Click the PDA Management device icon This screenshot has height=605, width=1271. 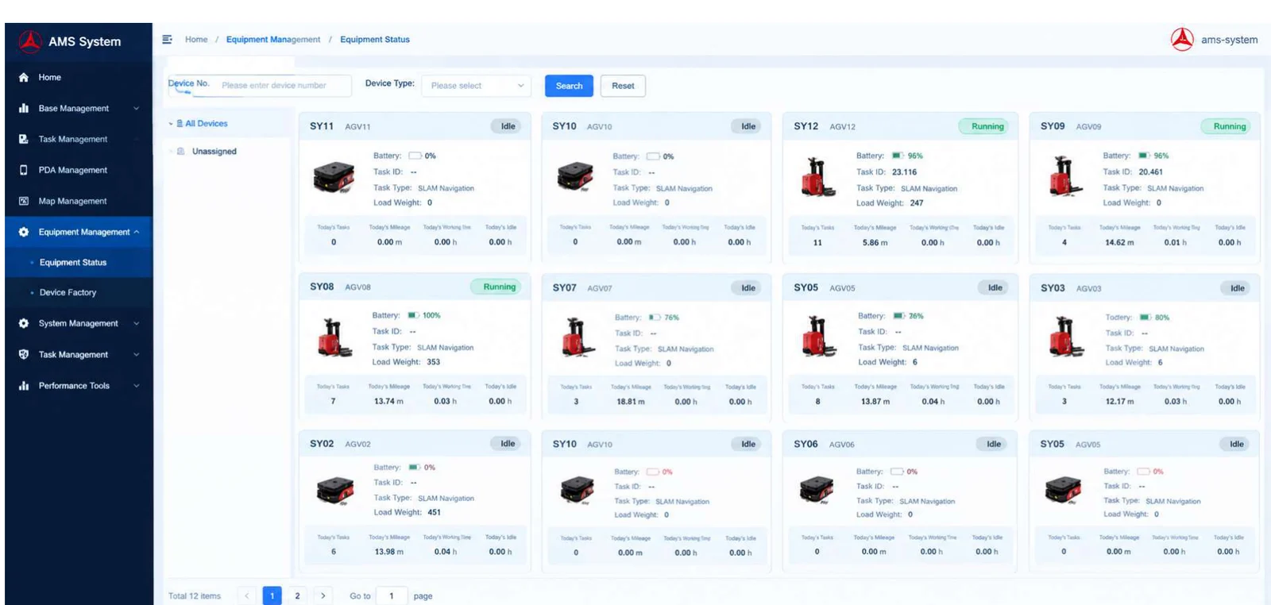click(24, 170)
